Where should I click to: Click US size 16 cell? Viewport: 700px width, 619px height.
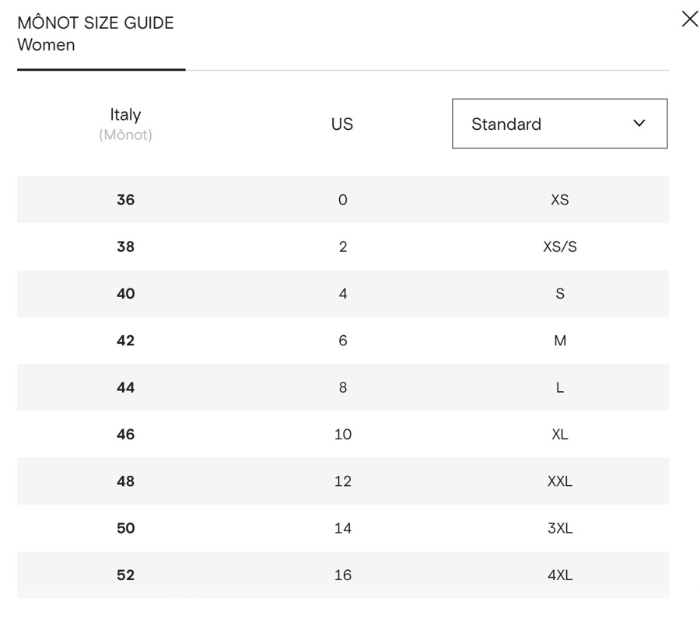[342, 575]
